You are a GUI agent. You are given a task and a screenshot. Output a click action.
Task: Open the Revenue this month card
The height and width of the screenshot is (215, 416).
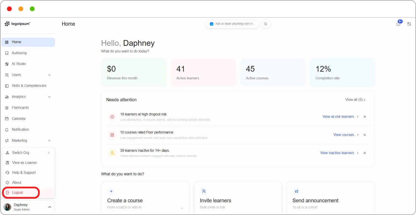tap(134, 72)
